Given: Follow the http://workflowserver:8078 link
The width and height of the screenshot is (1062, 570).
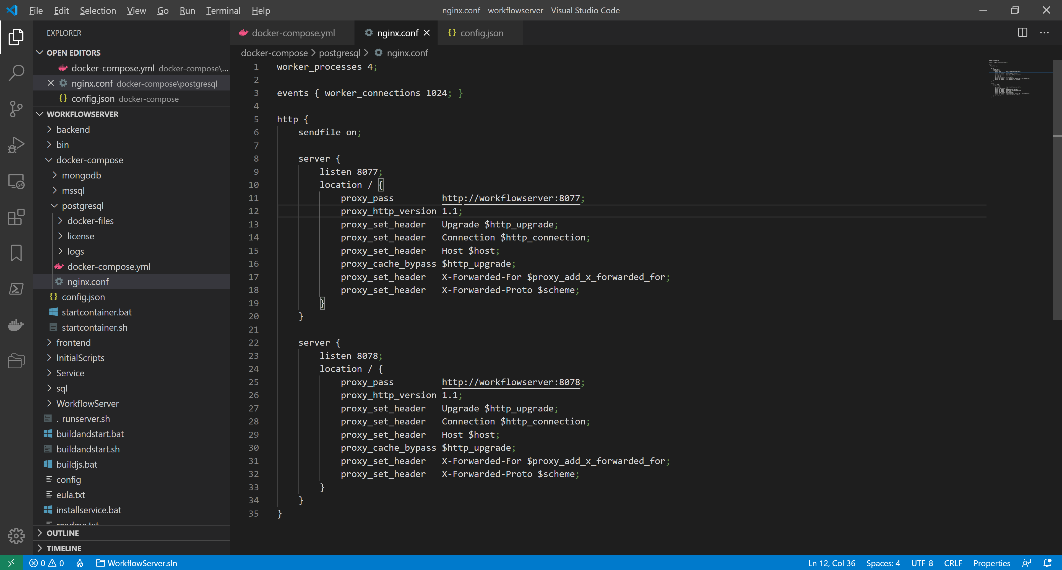Looking at the screenshot, I should [x=511, y=382].
